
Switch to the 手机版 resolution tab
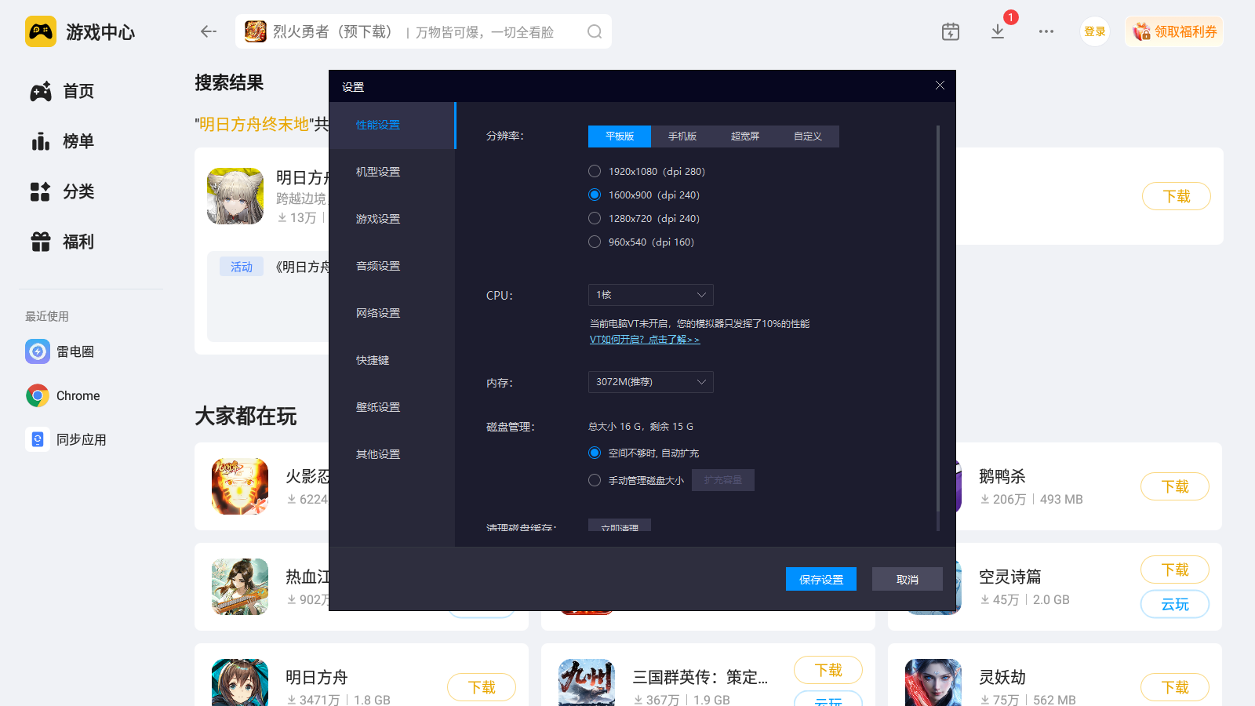tap(682, 136)
